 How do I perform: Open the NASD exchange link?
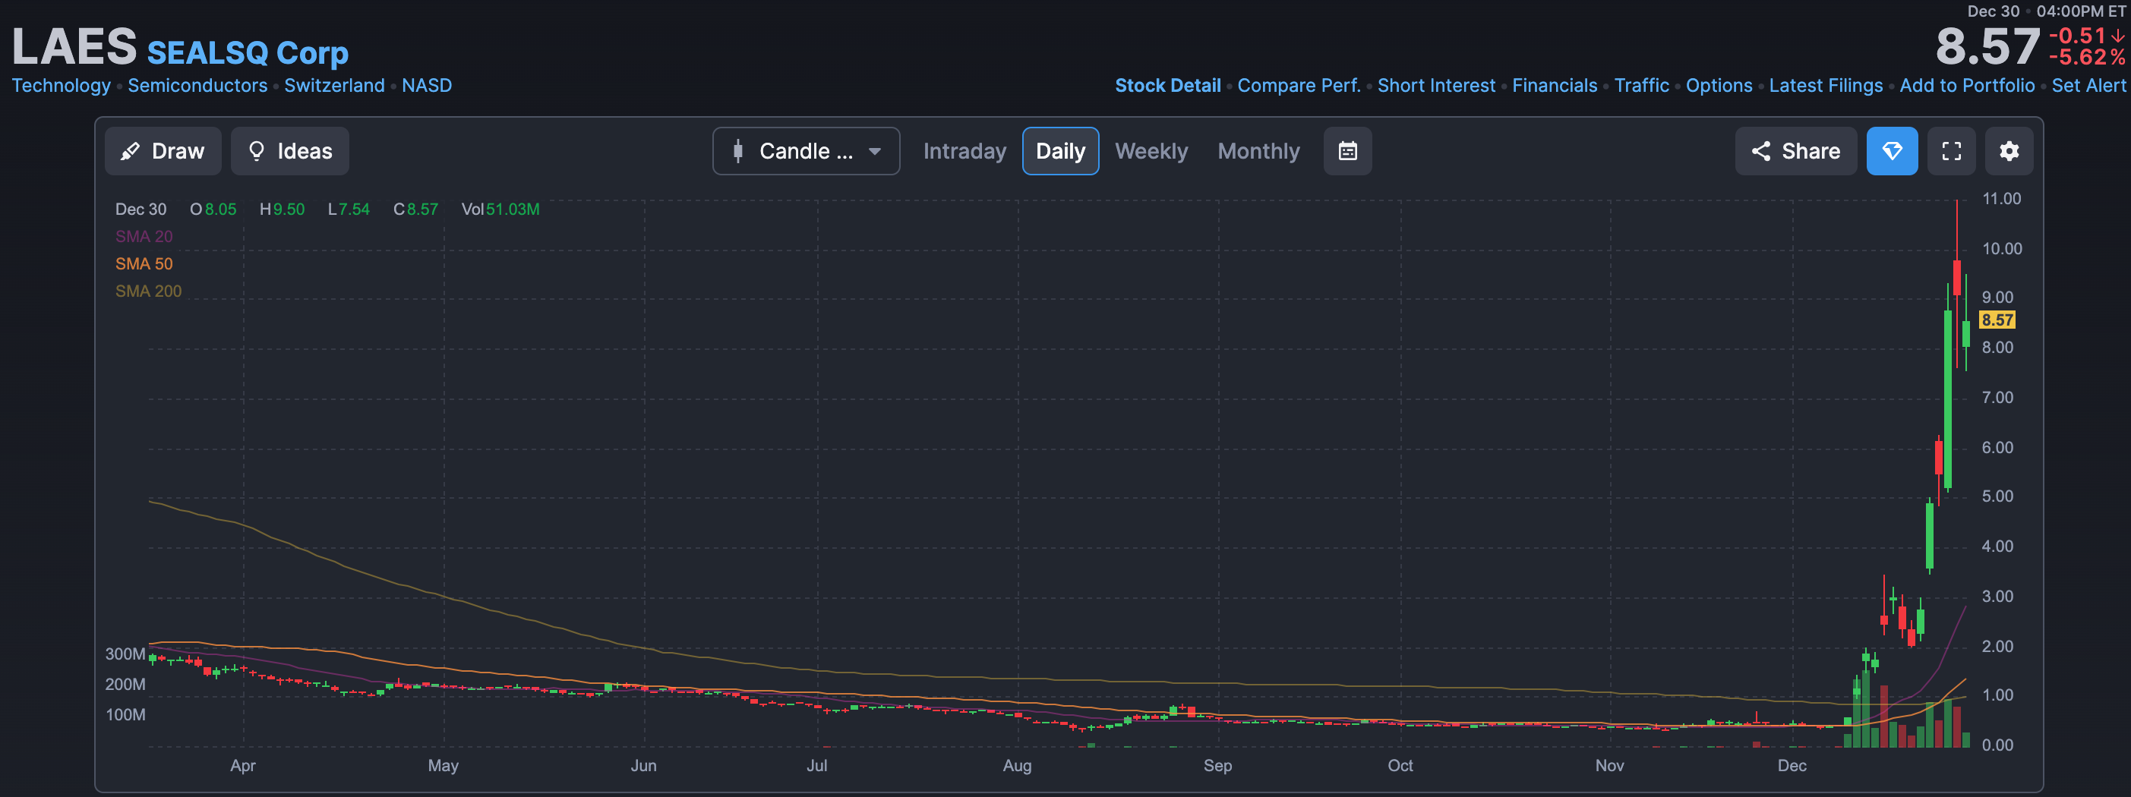tap(427, 85)
